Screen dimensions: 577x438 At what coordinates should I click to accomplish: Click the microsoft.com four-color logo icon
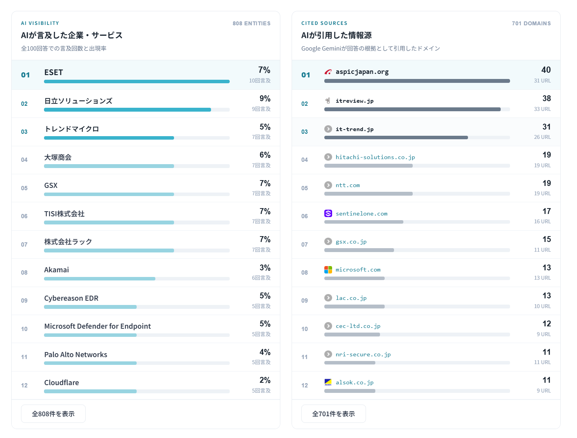click(x=328, y=270)
